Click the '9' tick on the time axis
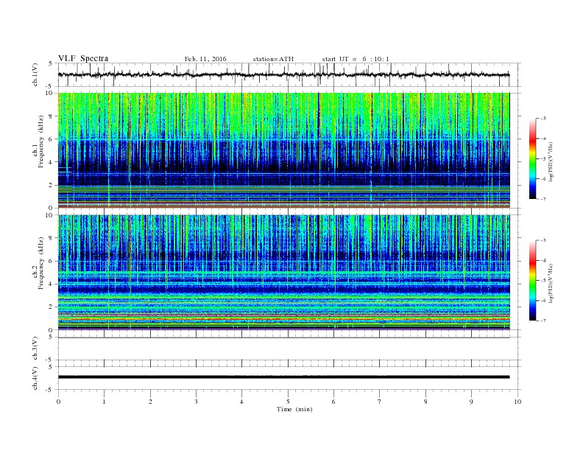 (471, 402)
